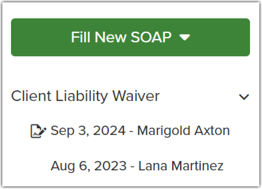Viewport: 262px width, 189px height.
Task: Start a new SOAP note via green button
Action: pyautogui.click(x=131, y=37)
